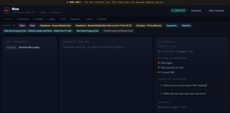The image size is (230, 113).
Task: Click the short 'Red Bull Energy Drink' tag
Action: click(x=88, y=31)
